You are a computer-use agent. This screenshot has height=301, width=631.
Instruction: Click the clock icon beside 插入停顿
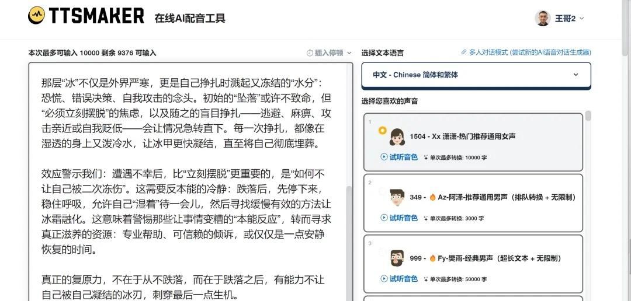coord(310,53)
